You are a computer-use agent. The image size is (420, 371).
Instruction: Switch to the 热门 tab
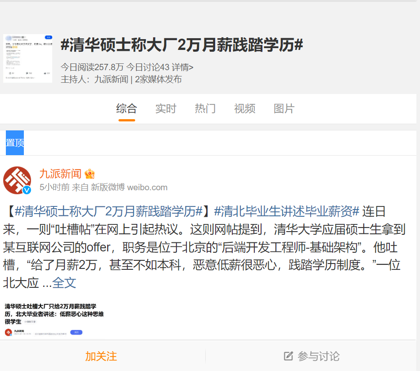(205, 109)
